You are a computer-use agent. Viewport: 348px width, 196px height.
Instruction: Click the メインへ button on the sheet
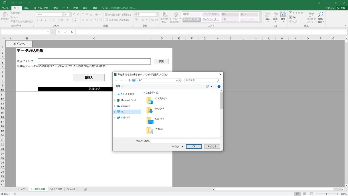19,44
